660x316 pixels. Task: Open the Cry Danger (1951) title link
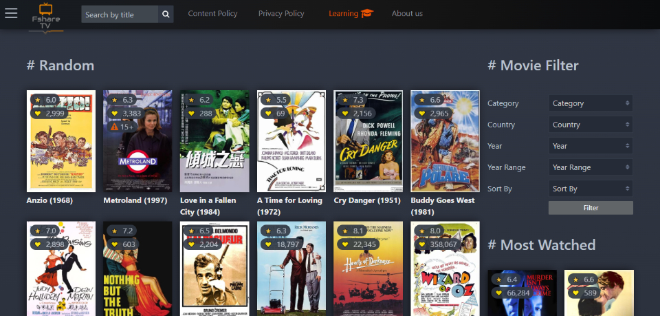pyautogui.click(x=367, y=200)
